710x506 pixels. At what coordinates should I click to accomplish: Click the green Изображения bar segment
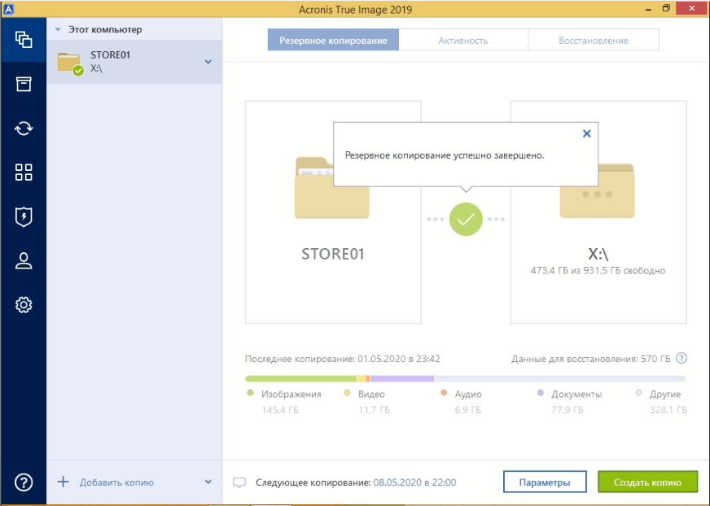tap(301, 378)
